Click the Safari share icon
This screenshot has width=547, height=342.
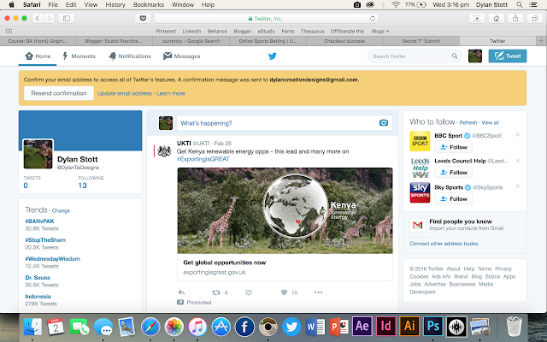point(515,18)
